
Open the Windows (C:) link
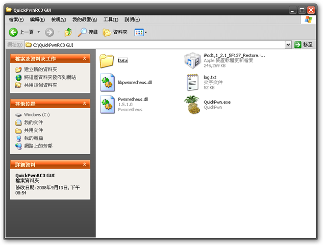coord(37,114)
